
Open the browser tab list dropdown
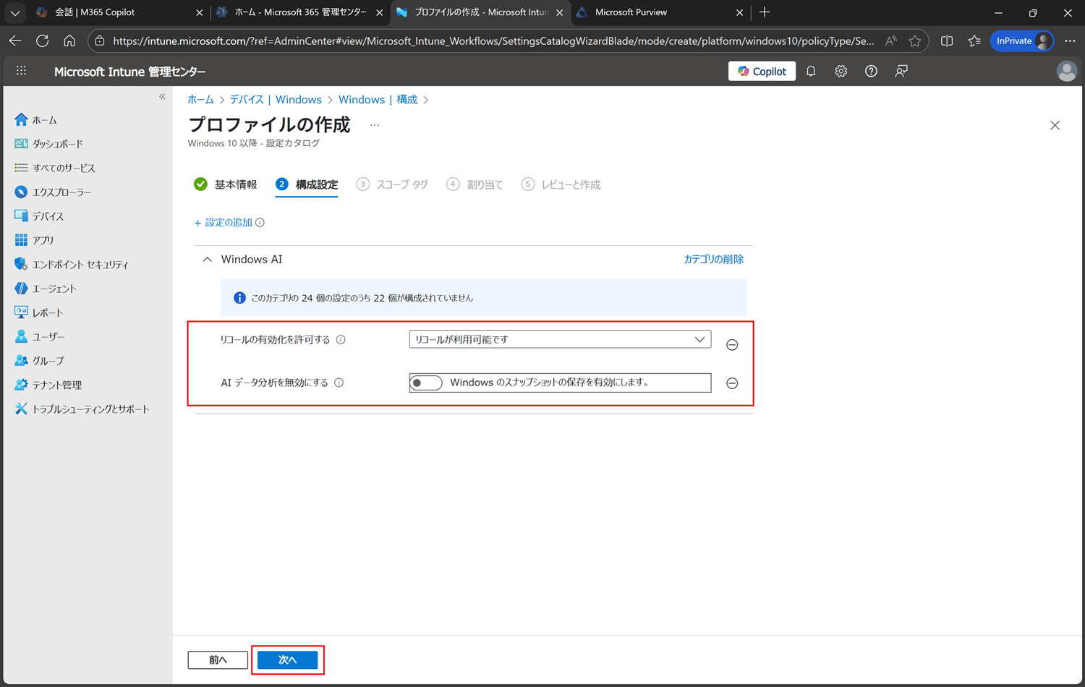click(x=14, y=12)
